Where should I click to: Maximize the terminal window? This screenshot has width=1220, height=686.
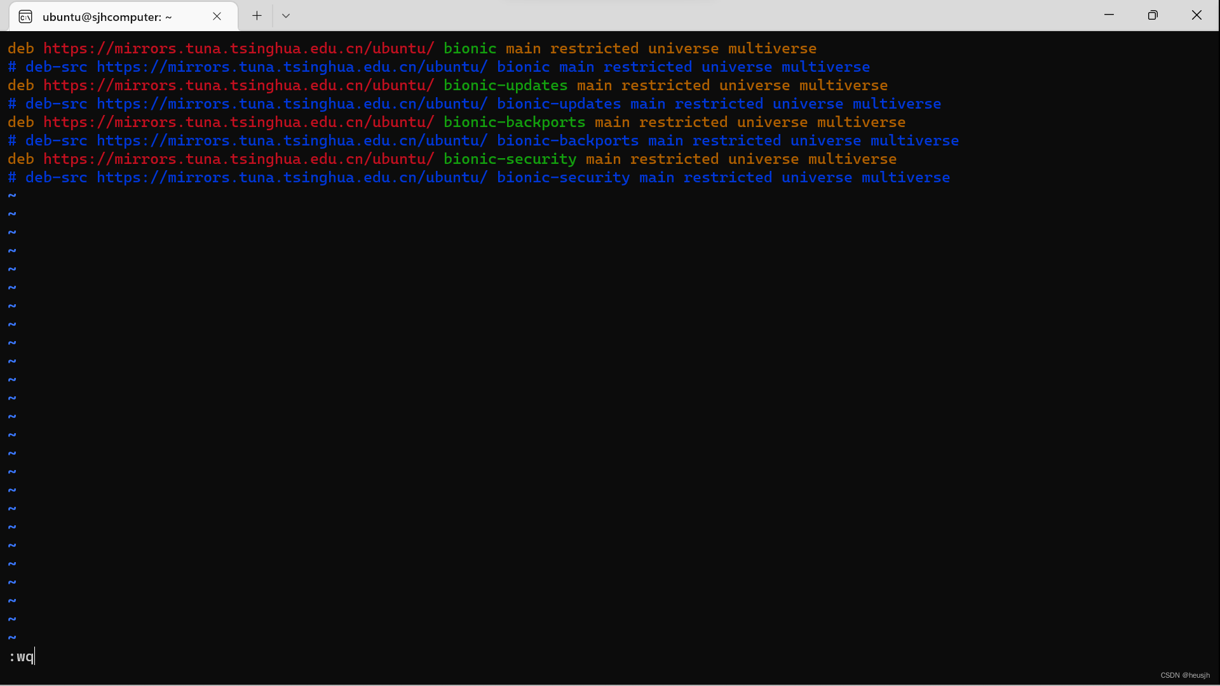pos(1153,15)
